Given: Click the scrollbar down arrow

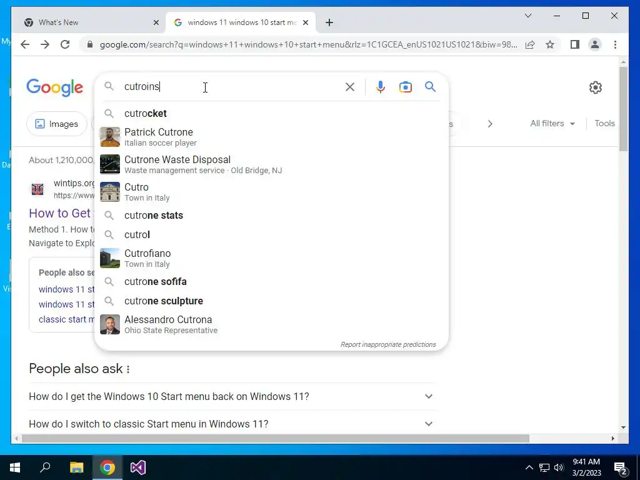Looking at the screenshot, I should click(623, 427).
